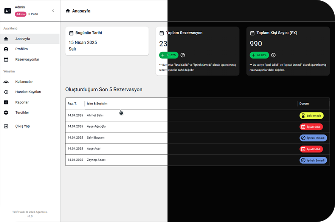Click the home icon in the Anasayfa header

tap(67, 11)
